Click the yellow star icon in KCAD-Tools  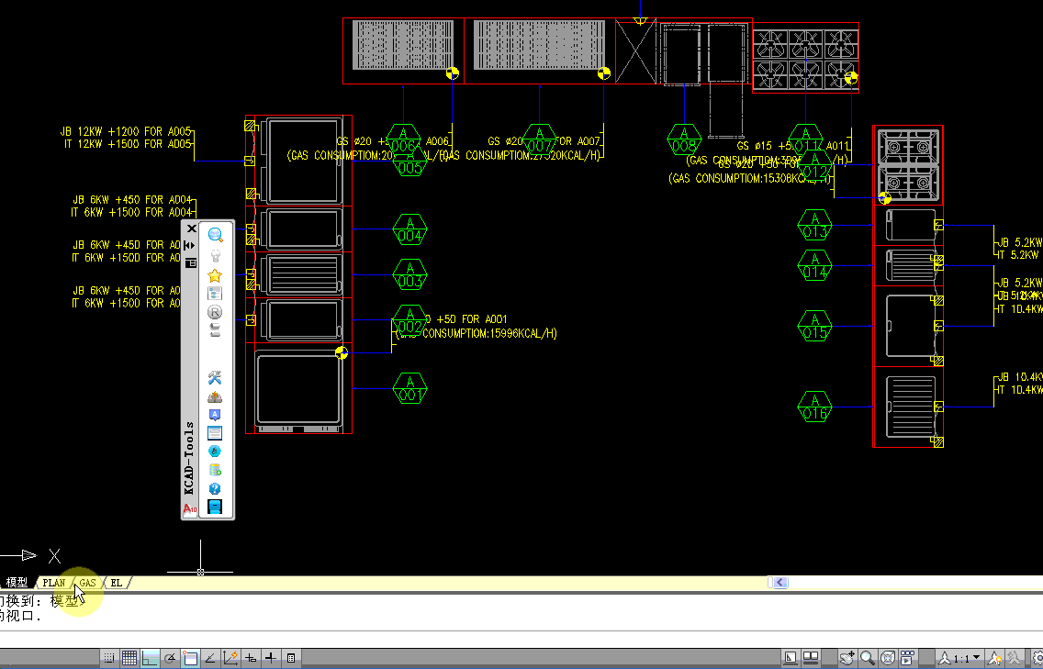215,275
